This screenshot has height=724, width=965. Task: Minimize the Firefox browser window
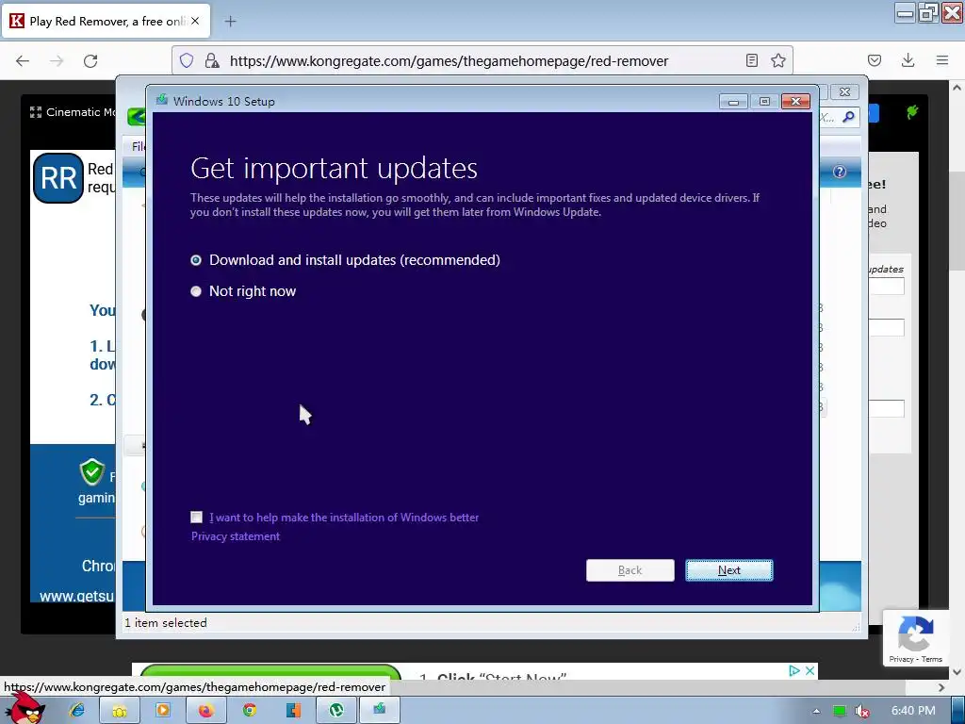906,12
